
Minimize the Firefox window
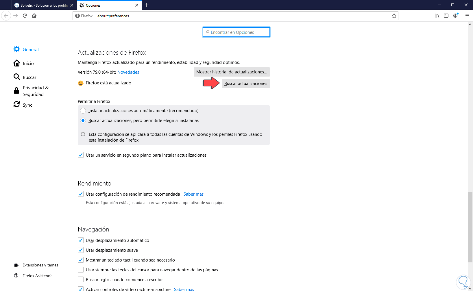(439, 5)
